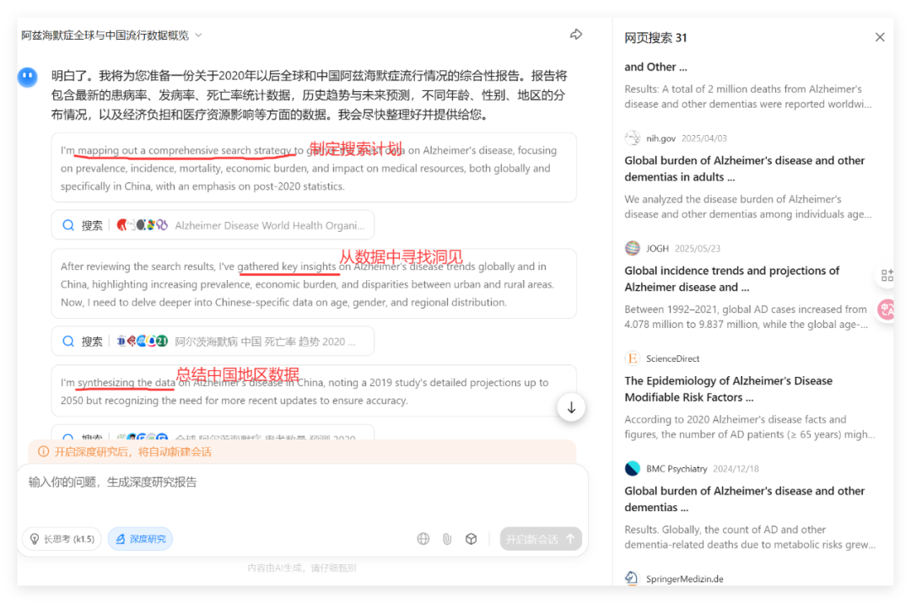Click the date 2025/05/23 next to JOGH
This screenshot has height=603, width=911.
pyautogui.click(x=698, y=249)
